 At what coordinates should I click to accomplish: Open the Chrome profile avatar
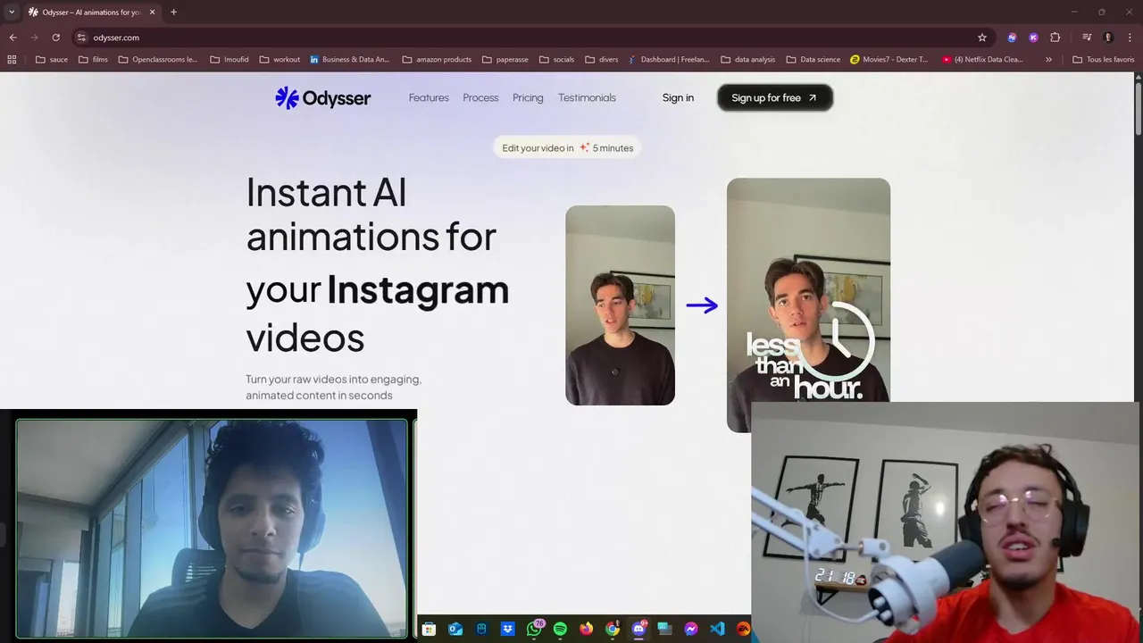[x=1108, y=38]
